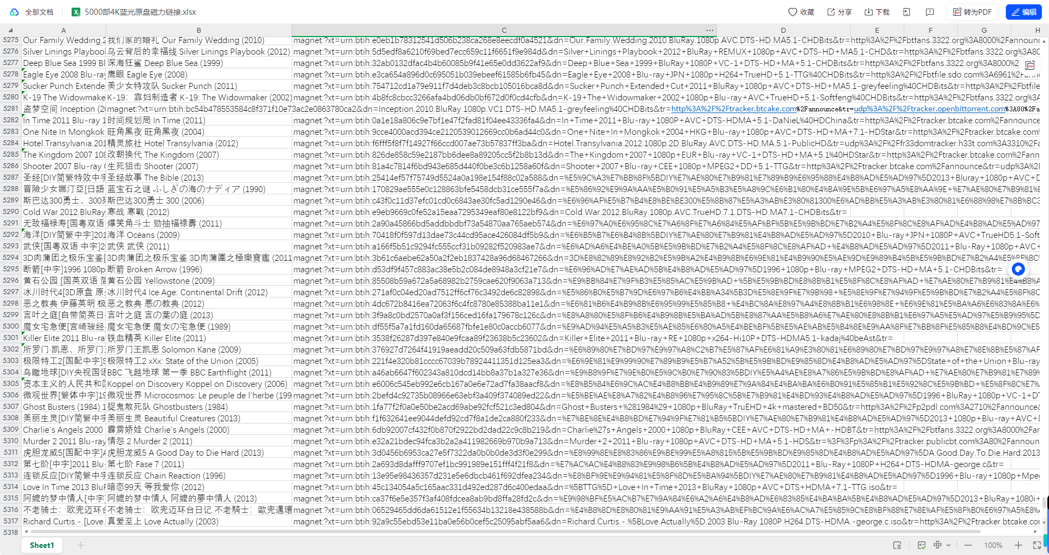Select cell 黄石公园 Yellowstone (2009)
Viewport: 1049px width, 555px height.
(199, 281)
